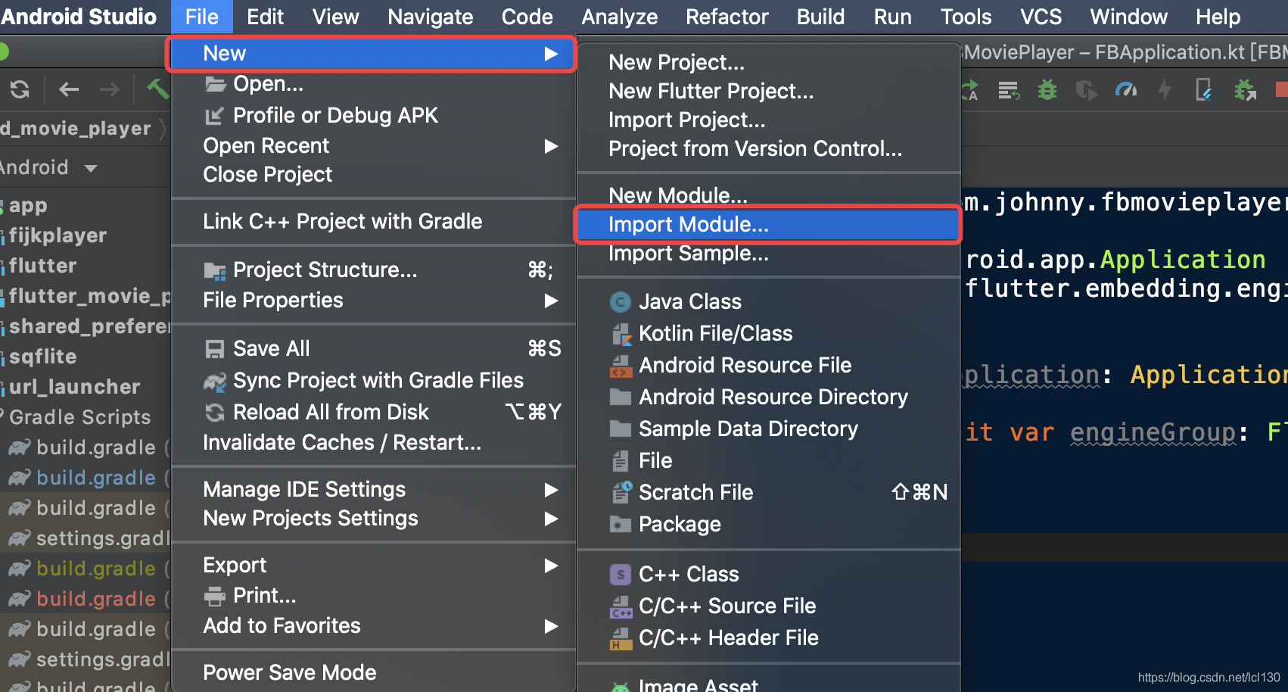
Task: Click Attach Debugger to Android Process icon
Action: pyautogui.click(x=1245, y=90)
